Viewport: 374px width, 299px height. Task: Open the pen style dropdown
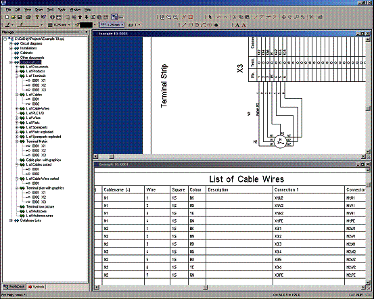click(x=12, y=25)
